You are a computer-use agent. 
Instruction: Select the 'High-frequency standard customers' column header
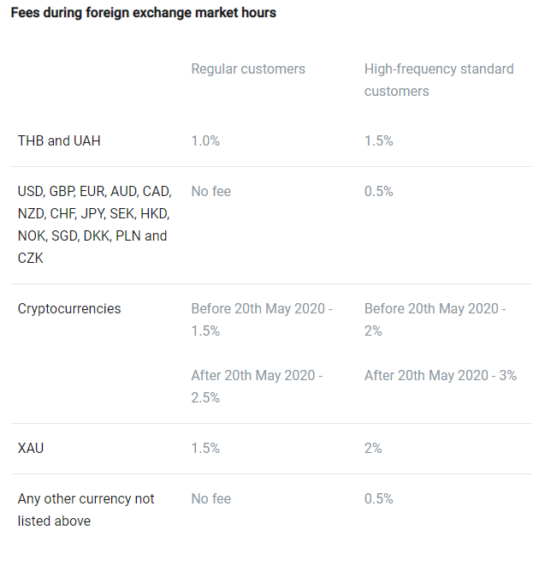(439, 80)
